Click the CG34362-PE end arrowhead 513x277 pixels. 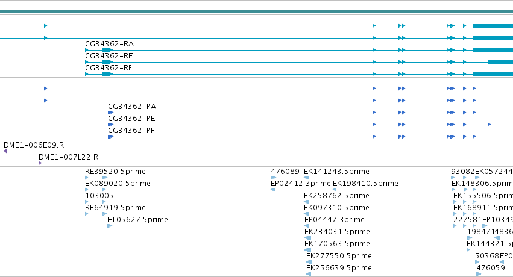489,125
